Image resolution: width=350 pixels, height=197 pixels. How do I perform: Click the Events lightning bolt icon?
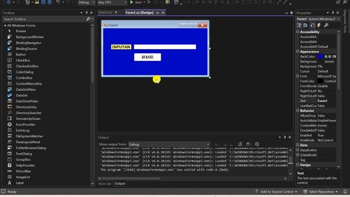pyautogui.click(x=319, y=25)
